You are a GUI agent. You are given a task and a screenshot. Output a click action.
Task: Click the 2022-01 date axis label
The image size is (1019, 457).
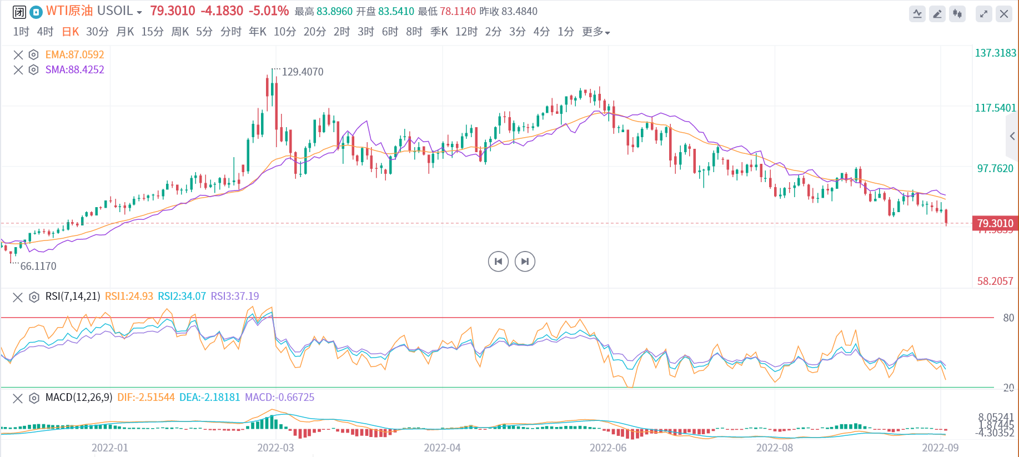click(110, 448)
